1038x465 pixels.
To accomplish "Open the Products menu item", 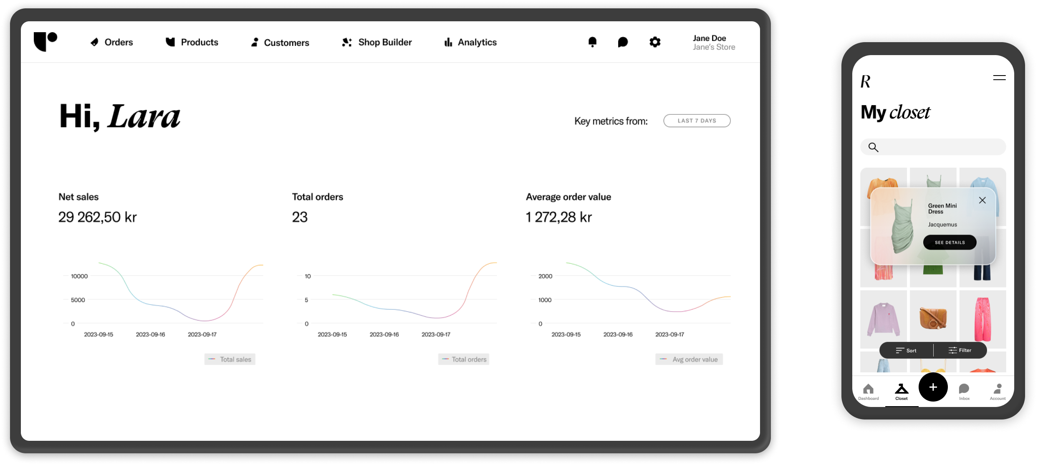I will pos(192,42).
